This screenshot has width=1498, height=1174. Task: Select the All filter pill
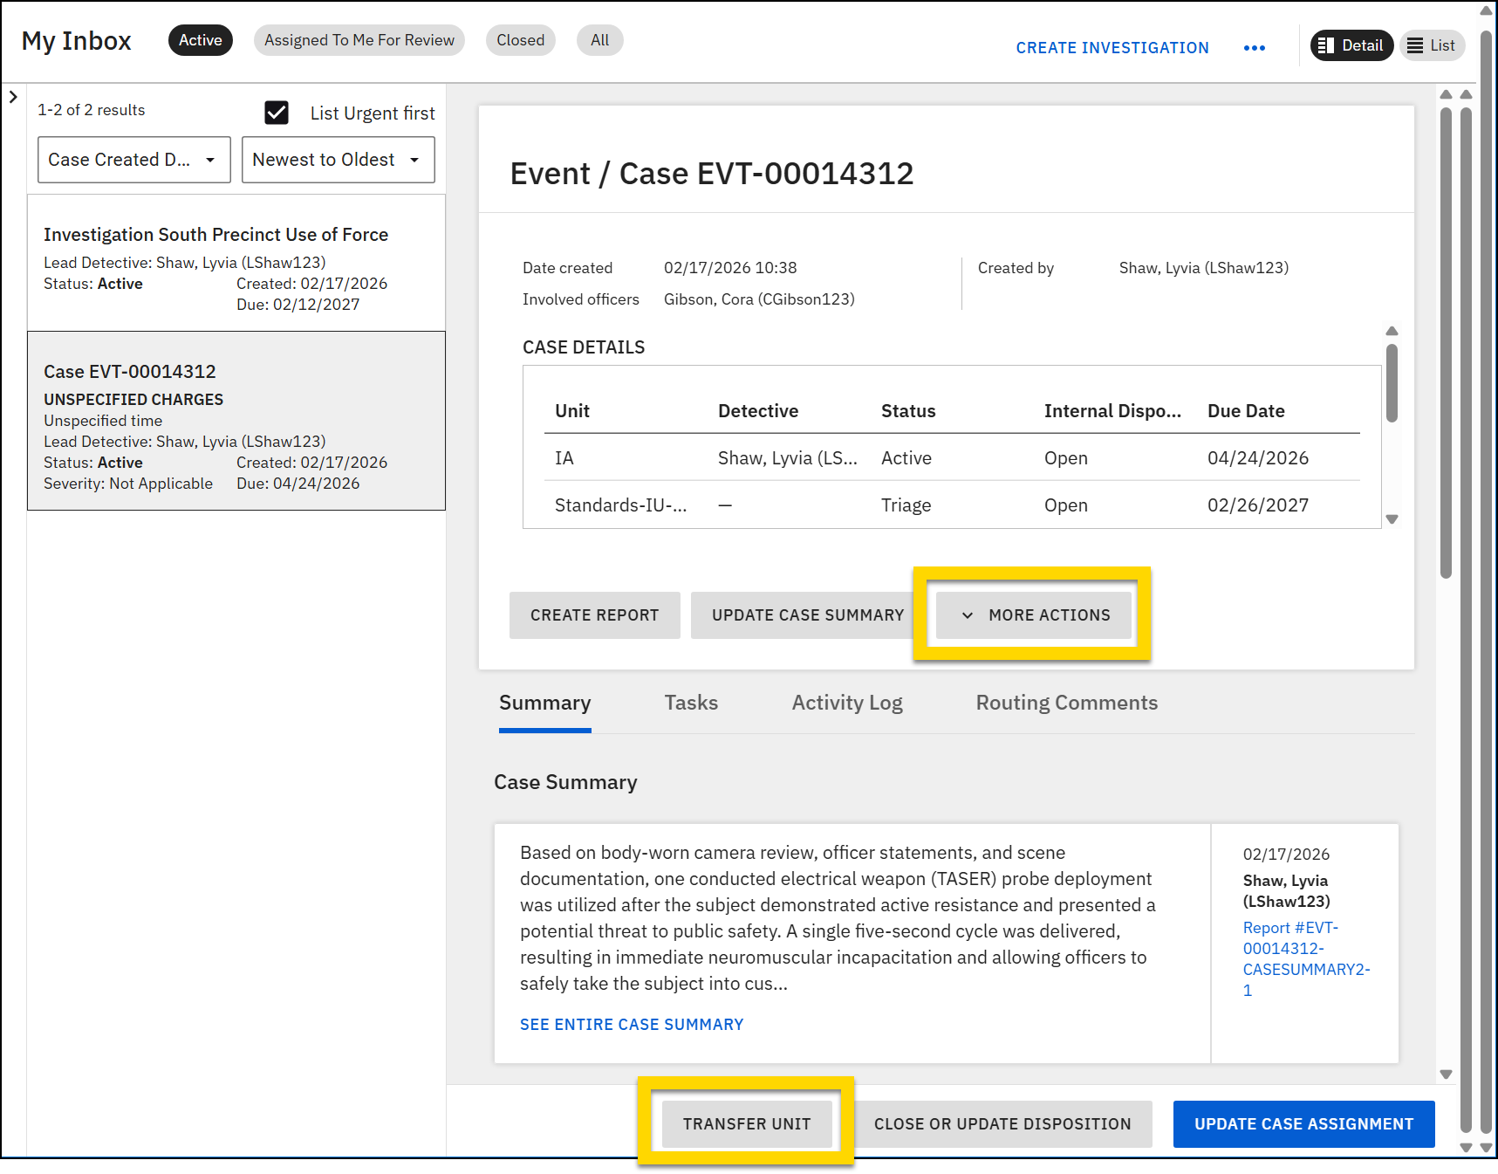599,40
